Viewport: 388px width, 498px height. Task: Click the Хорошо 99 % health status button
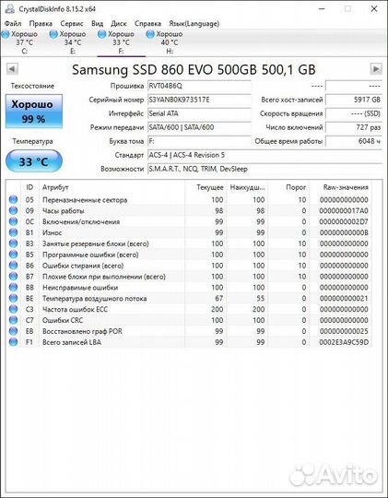tap(34, 112)
